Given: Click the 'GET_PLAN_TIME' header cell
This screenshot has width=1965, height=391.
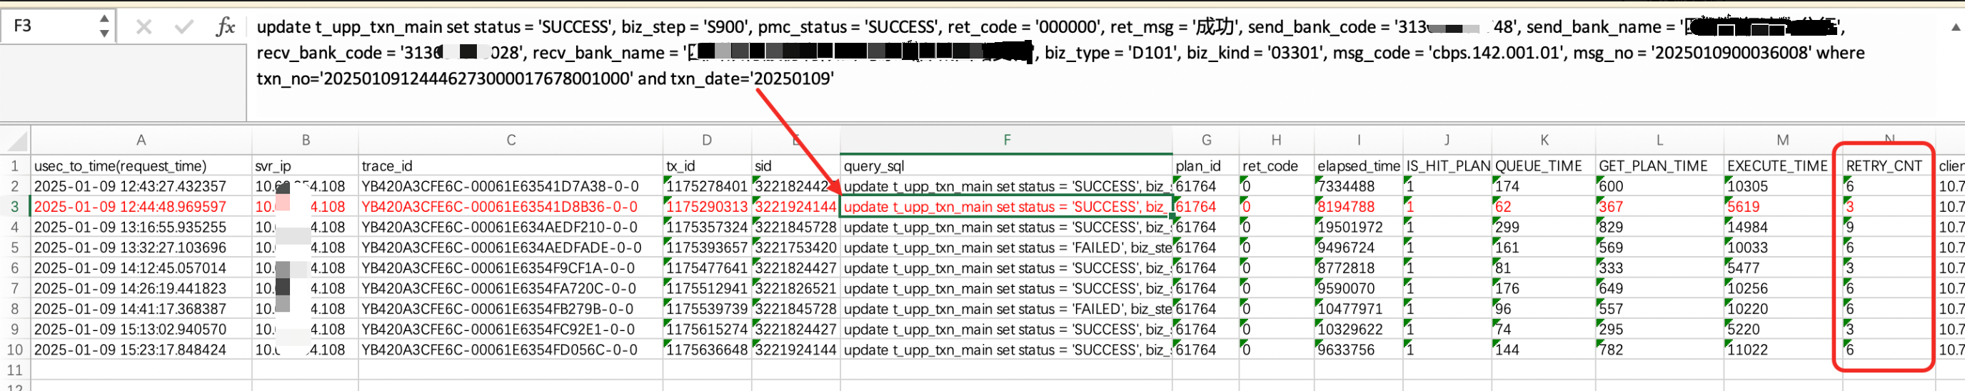Looking at the screenshot, I should [1659, 166].
